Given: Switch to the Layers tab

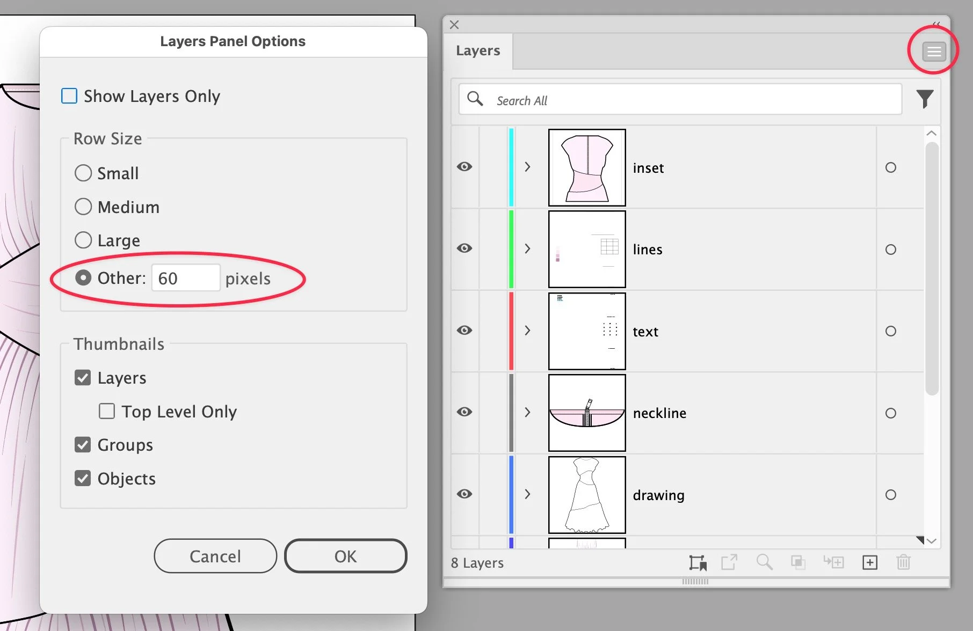Looking at the screenshot, I should click(477, 50).
